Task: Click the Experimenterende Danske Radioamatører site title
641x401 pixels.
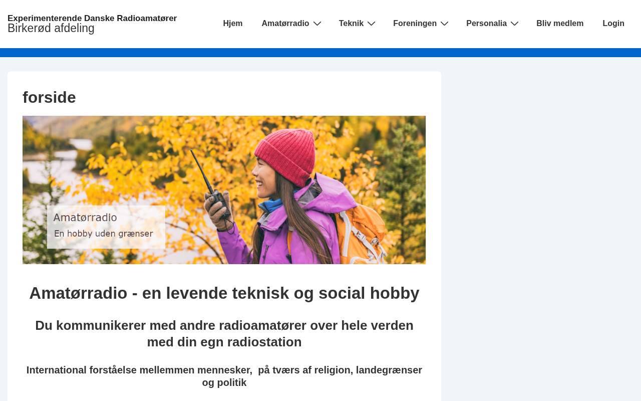Action: pos(92,19)
